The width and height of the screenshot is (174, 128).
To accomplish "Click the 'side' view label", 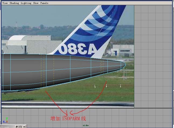I will [86, 126].
